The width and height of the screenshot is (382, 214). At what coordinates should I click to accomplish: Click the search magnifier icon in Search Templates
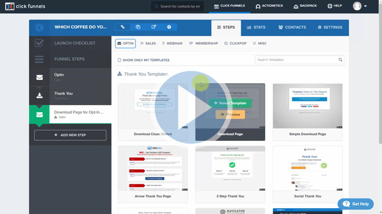(340, 60)
